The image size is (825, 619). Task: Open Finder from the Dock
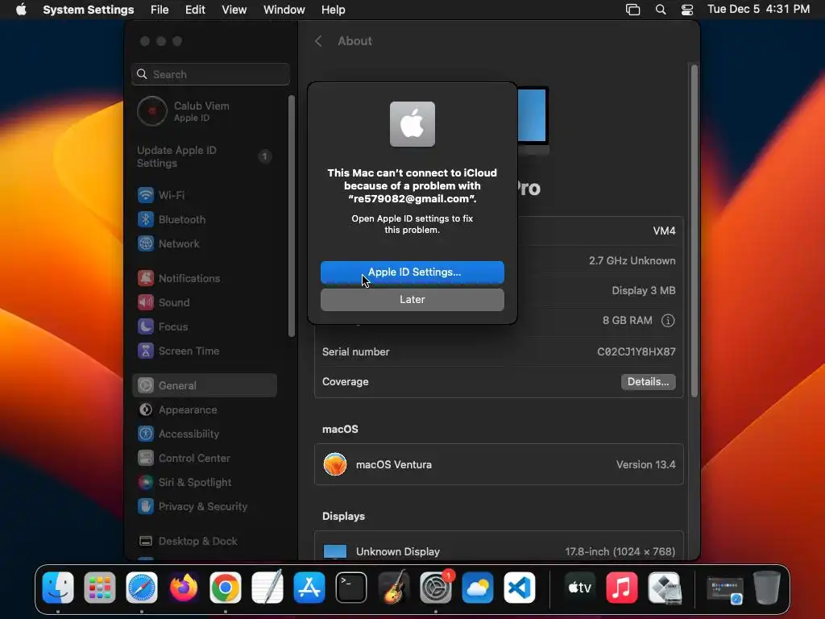coord(58,588)
